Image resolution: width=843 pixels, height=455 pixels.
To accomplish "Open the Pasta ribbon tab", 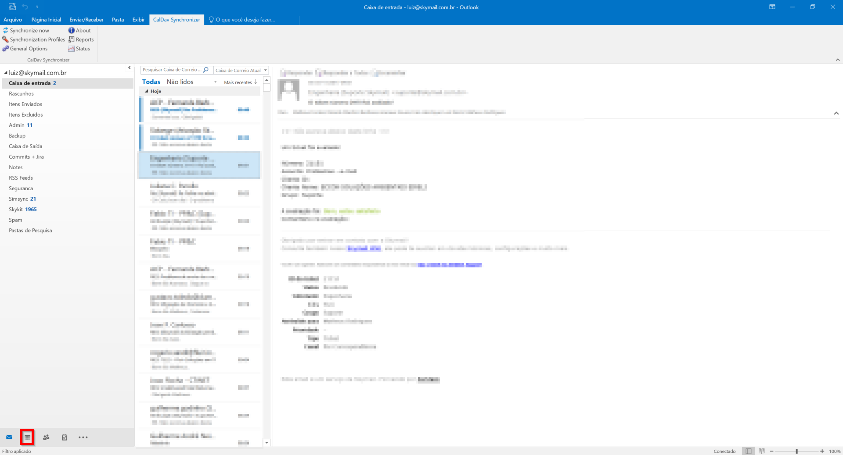I will point(118,20).
